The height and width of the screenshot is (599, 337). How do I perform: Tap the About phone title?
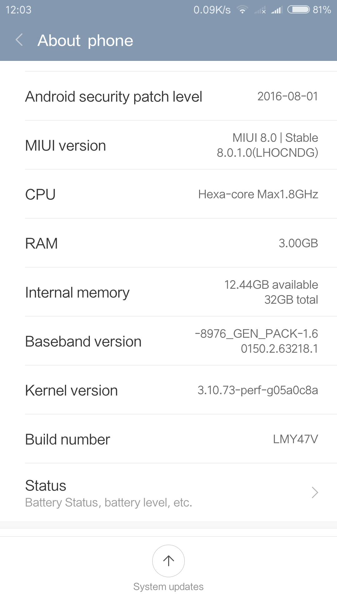click(x=85, y=41)
